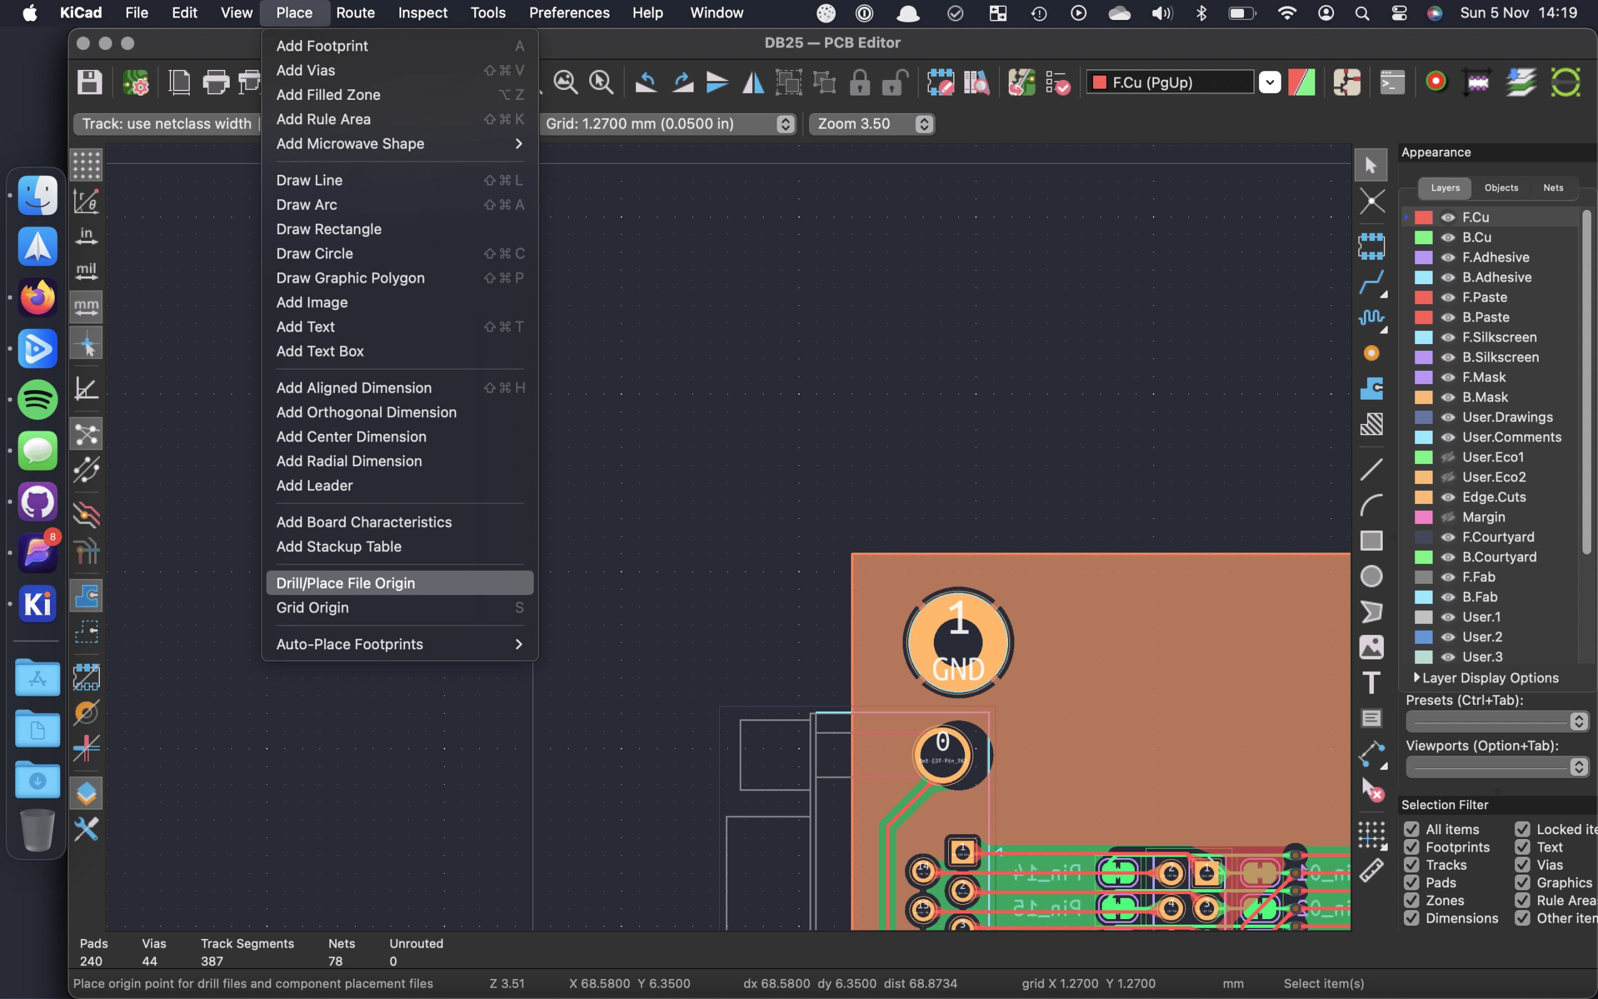This screenshot has width=1598, height=999.
Task: Select the Draw rectangle tool
Action: pos(1371,541)
